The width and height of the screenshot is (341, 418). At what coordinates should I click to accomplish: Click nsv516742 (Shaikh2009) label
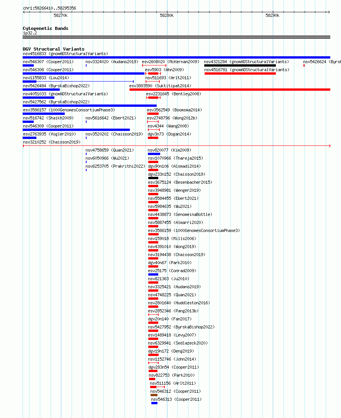tap(48, 118)
